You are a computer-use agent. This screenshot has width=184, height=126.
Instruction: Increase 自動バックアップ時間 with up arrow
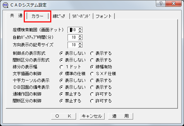80,36
